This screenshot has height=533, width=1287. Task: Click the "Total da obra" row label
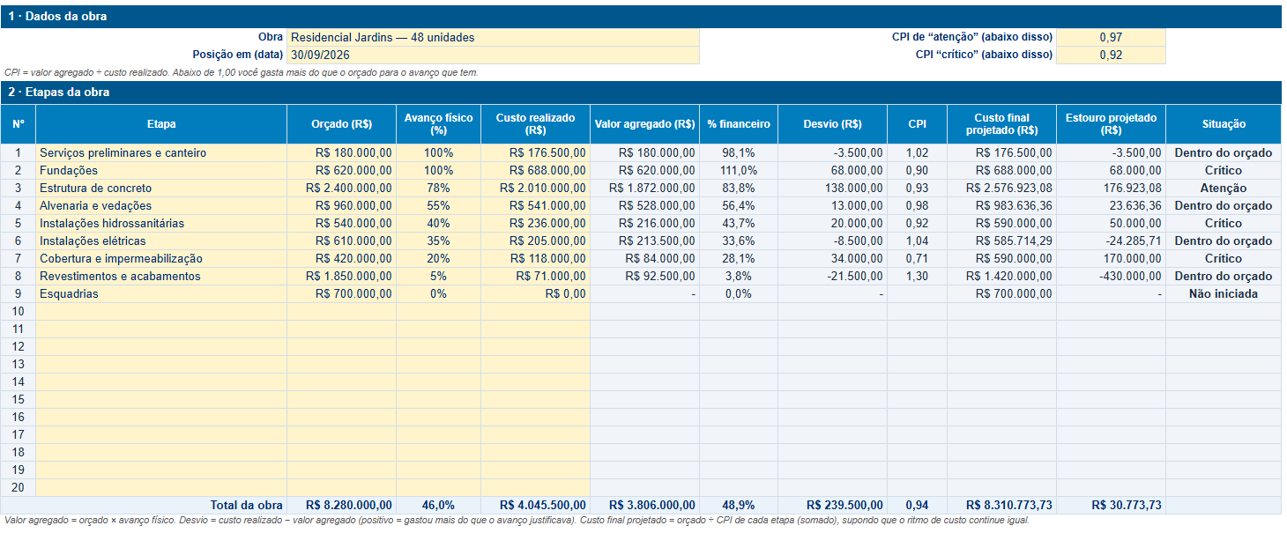246,505
